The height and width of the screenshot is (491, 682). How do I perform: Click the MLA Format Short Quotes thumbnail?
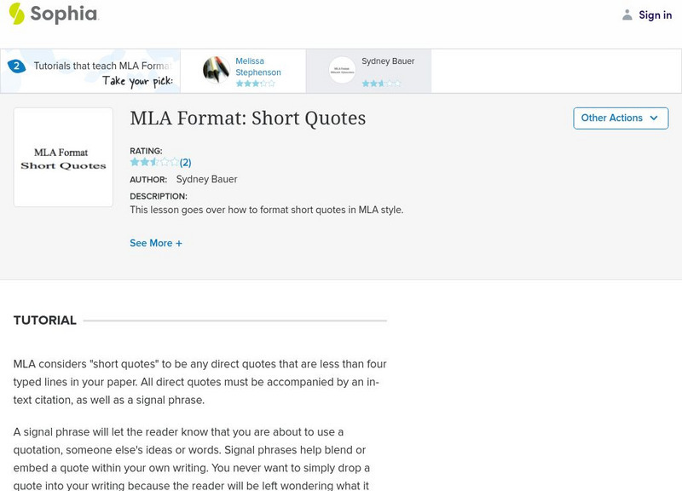click(63, 158)
